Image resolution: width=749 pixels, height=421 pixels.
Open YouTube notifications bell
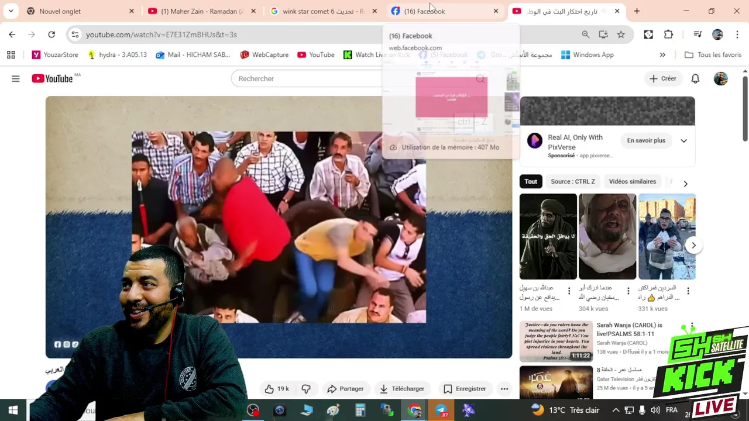click(x=695, y=78)
